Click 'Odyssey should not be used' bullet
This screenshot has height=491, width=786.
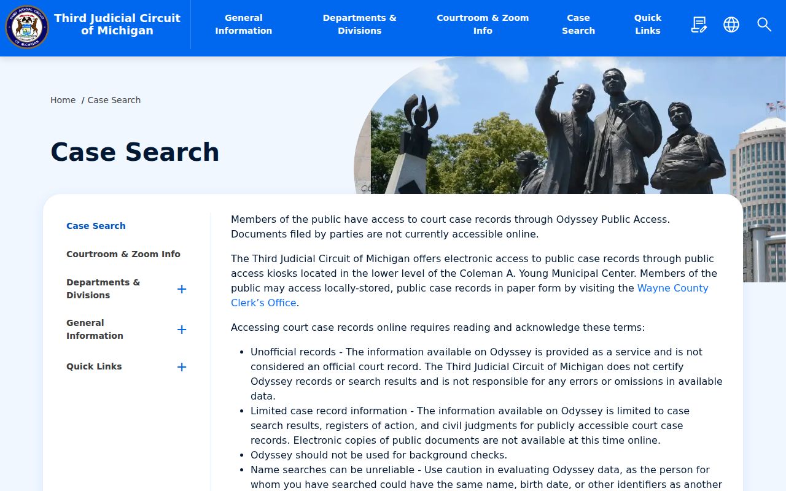click(x=379, y=455)
